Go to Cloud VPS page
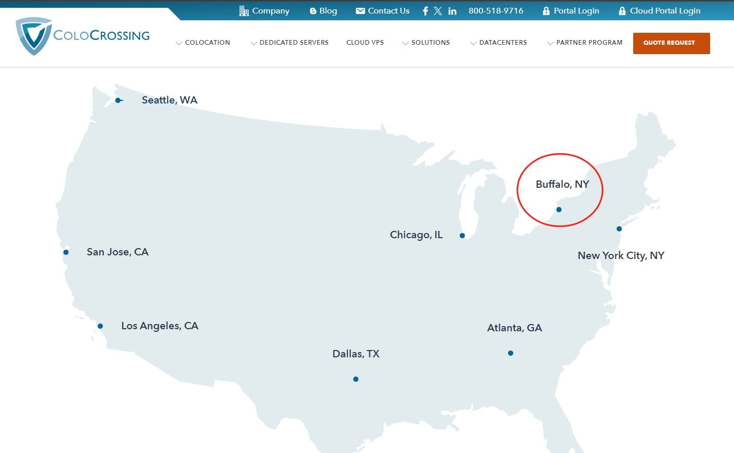 coord(365,43)
